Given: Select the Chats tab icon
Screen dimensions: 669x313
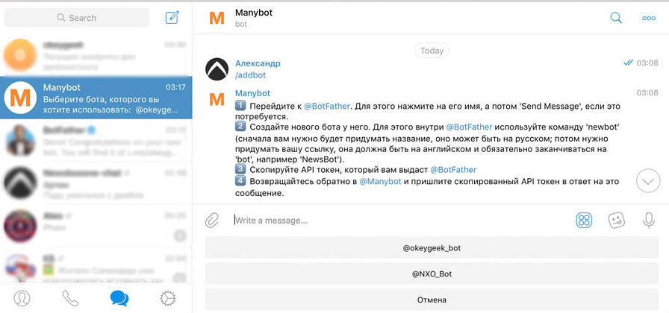Looking at the screenshot, I should click(119, 298).
